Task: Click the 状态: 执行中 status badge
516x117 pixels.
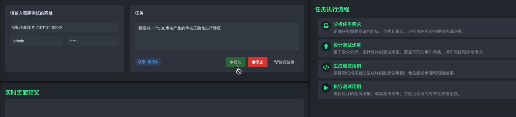Action: tap(148, 62)
